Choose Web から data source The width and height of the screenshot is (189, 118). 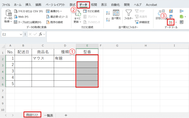(x=21, y=17)
